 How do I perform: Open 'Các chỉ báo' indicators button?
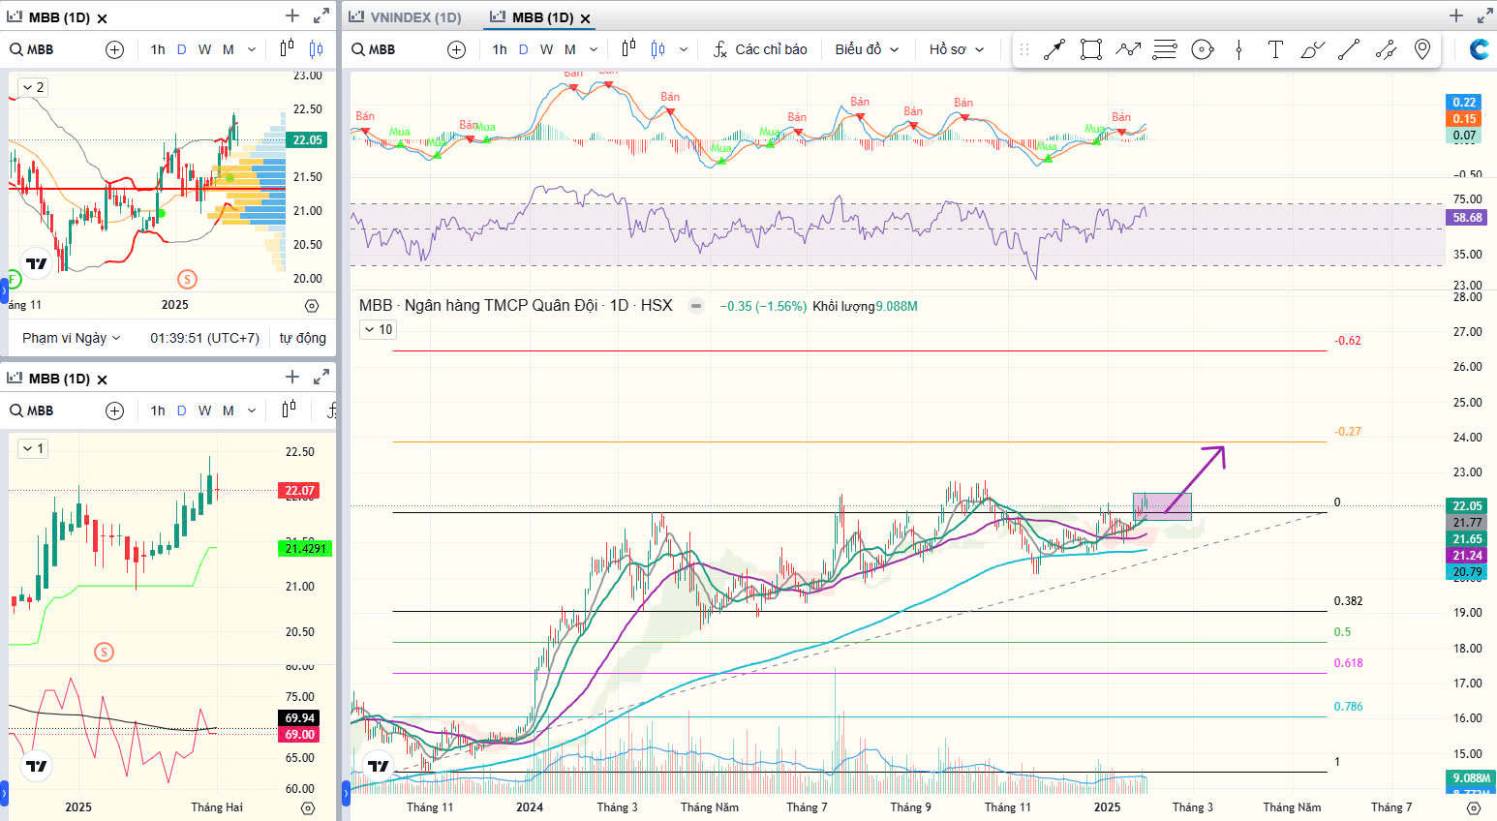(x=760, y=49)
